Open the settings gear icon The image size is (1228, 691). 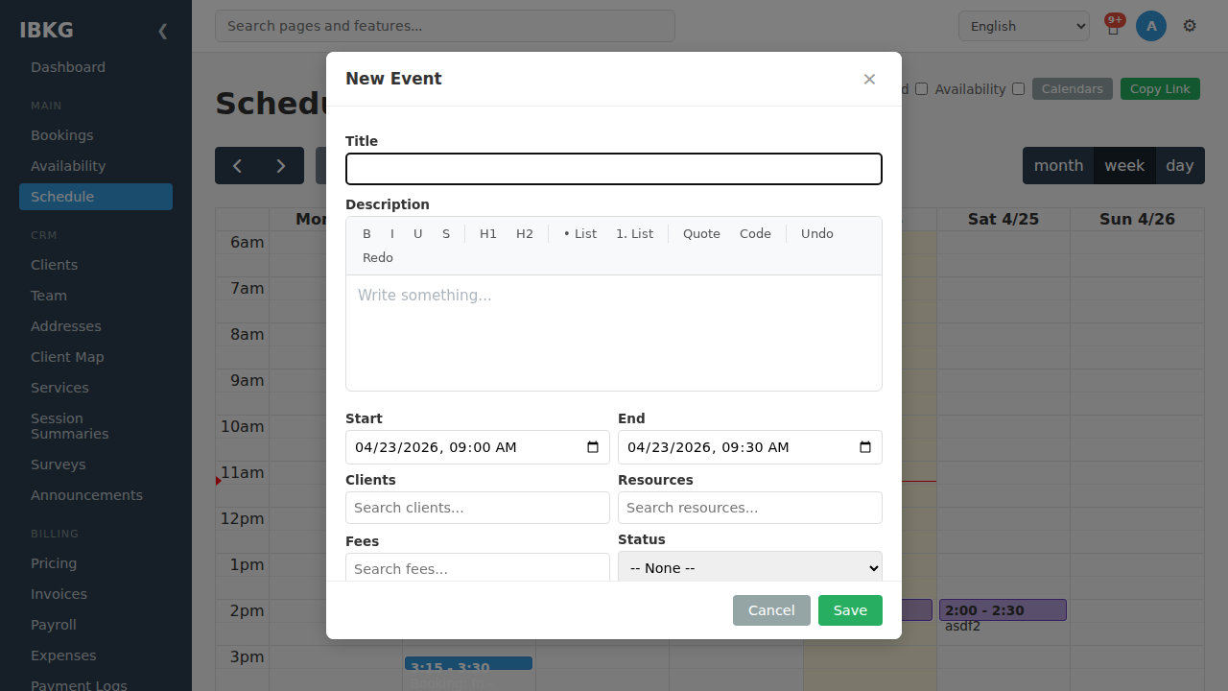point(1190,26)
